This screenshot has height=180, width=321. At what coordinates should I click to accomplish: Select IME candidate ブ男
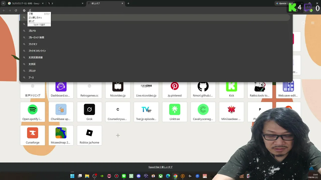pos(39,14)
